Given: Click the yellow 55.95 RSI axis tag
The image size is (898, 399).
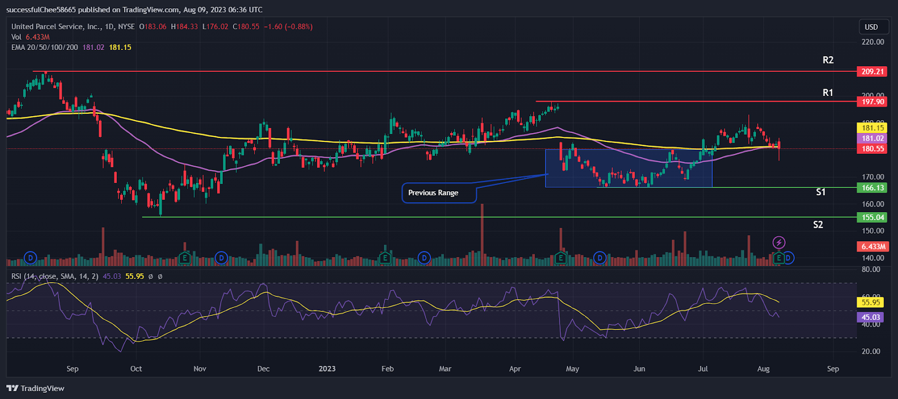Looking at the screenshot, I should point(871,302).
